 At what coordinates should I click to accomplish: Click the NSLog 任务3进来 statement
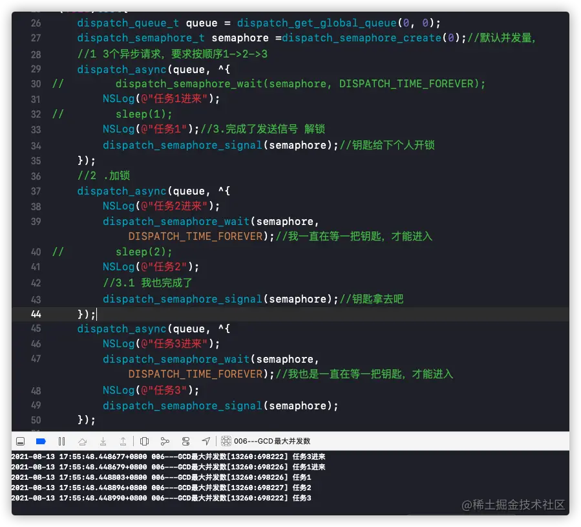(x=161, y=343)
